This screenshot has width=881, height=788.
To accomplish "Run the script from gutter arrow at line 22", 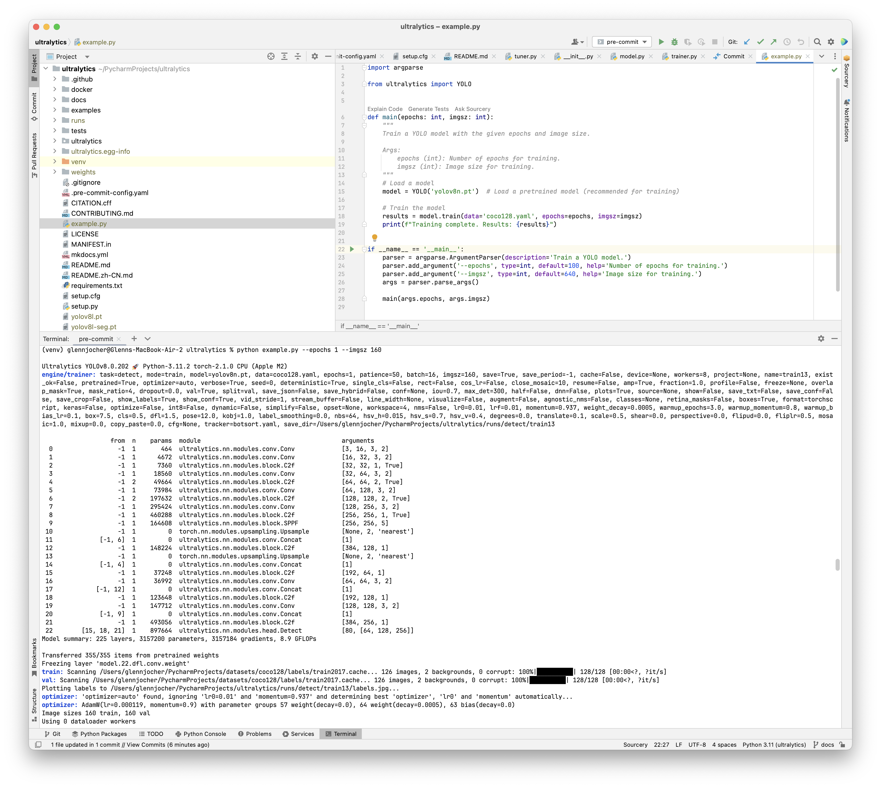I will 352,249.
